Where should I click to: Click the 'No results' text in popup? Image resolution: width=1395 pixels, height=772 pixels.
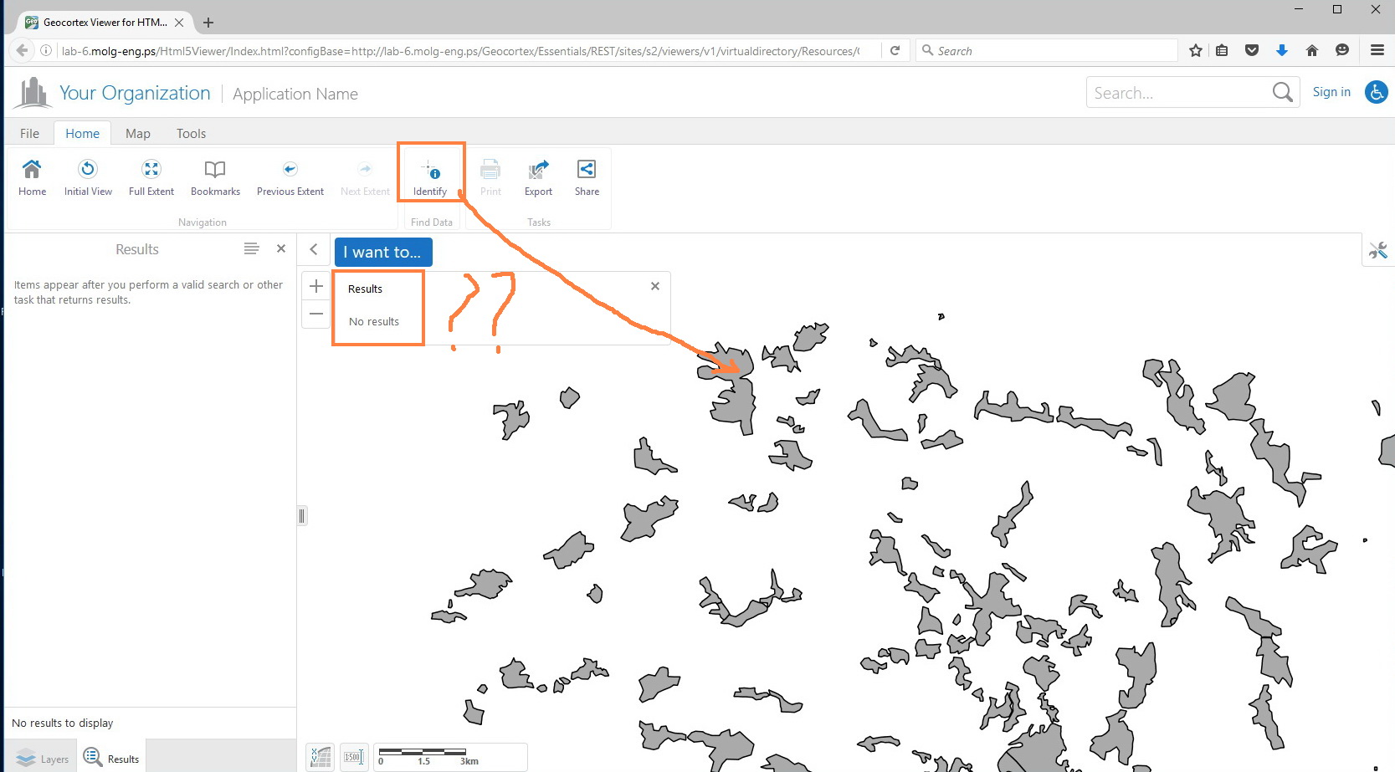pos(374,321)
